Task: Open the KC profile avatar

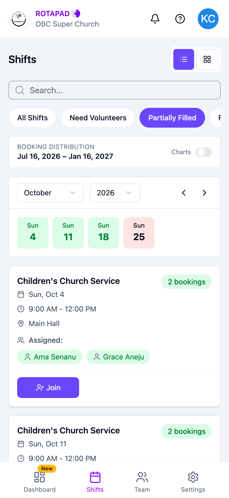Action: [x=208, y=19]
